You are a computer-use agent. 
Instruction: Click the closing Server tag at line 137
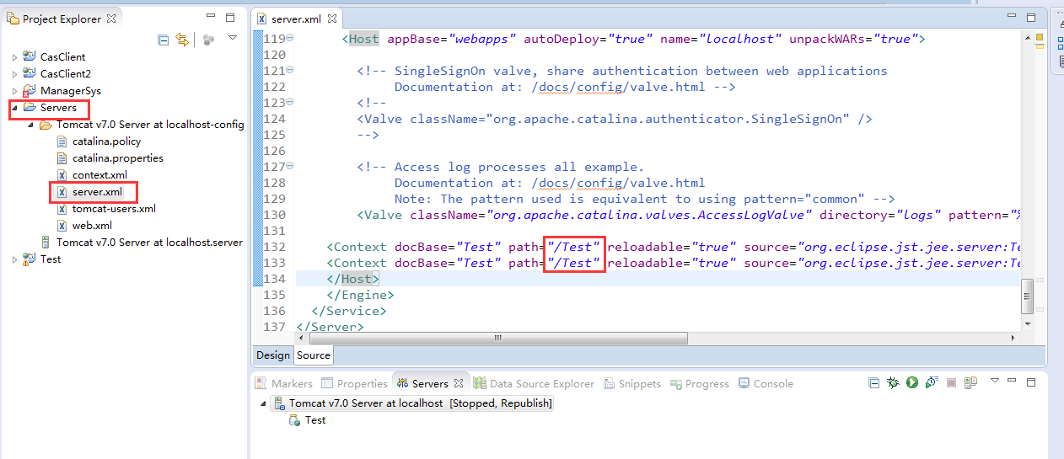click(330, 327)
